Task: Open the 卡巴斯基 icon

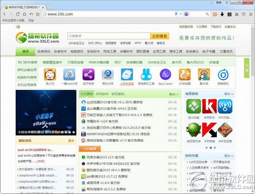Action: click(x=209, y=130)
